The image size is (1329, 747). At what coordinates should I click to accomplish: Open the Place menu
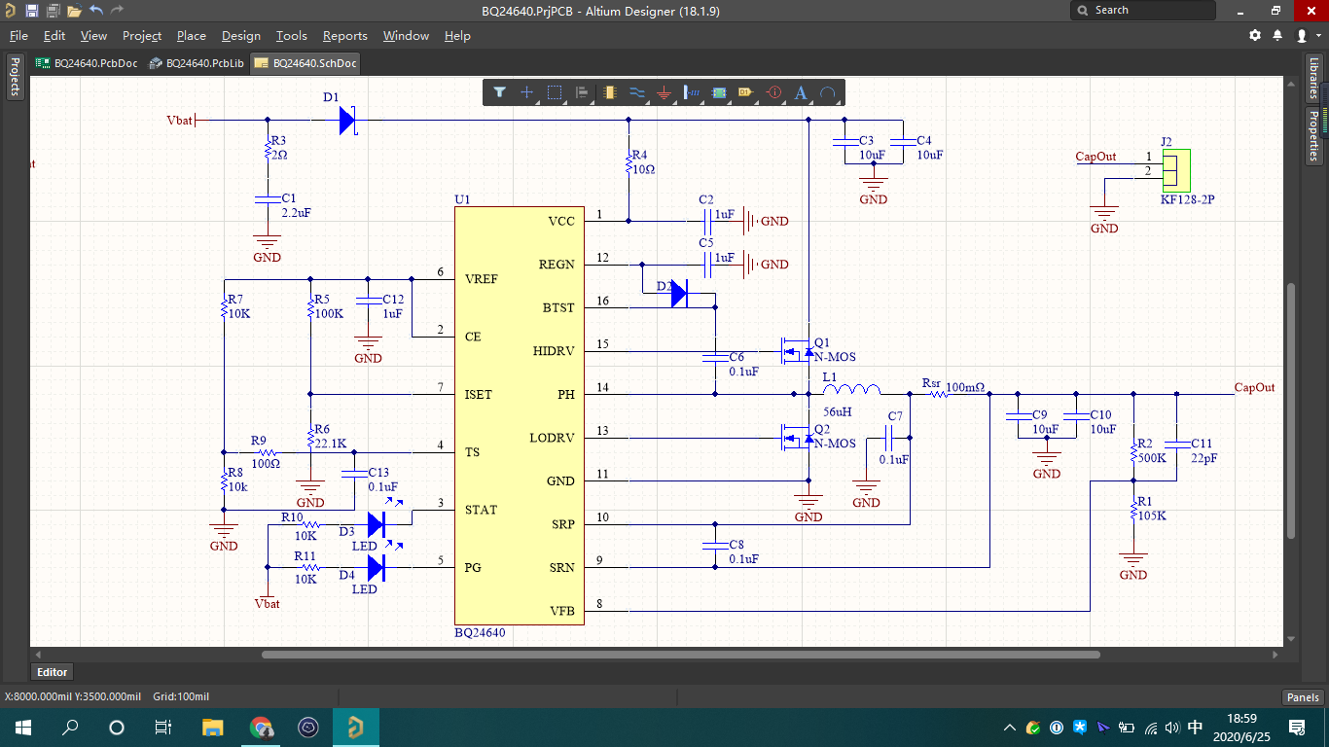191,36
